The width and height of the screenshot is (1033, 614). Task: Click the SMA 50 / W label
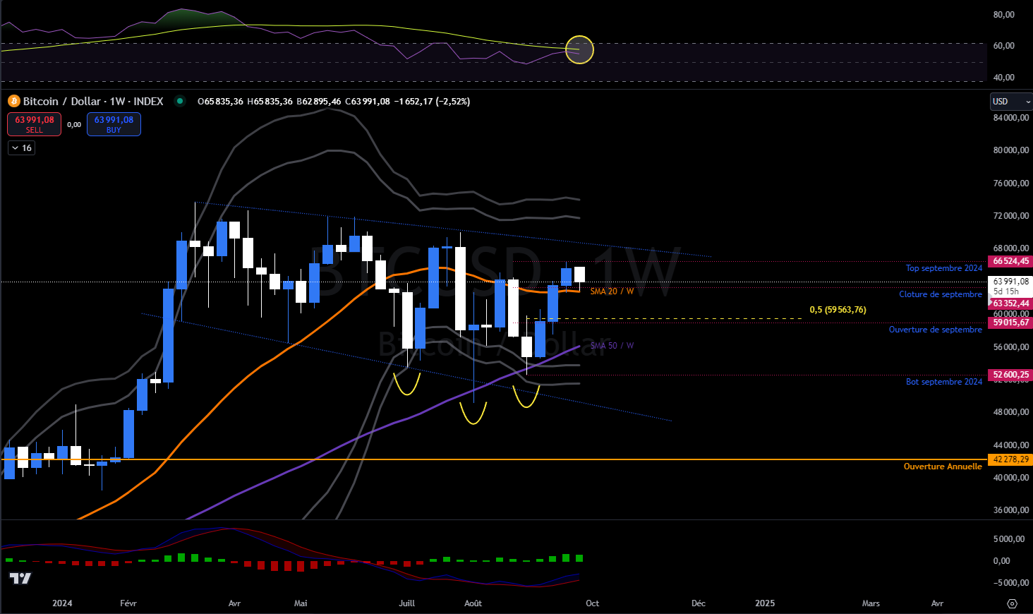612,346
